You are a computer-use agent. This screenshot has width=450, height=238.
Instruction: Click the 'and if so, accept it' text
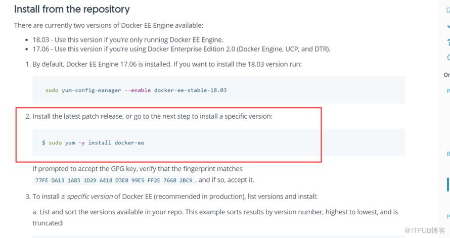(x=227, y=180)
